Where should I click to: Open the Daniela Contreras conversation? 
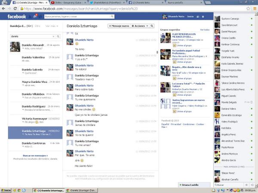[x=35, y=145]
